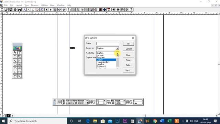The height and width of the screenshot is (124, 220).
Task: Toggle character view button in control palette
Action: (x=63, y=101)
